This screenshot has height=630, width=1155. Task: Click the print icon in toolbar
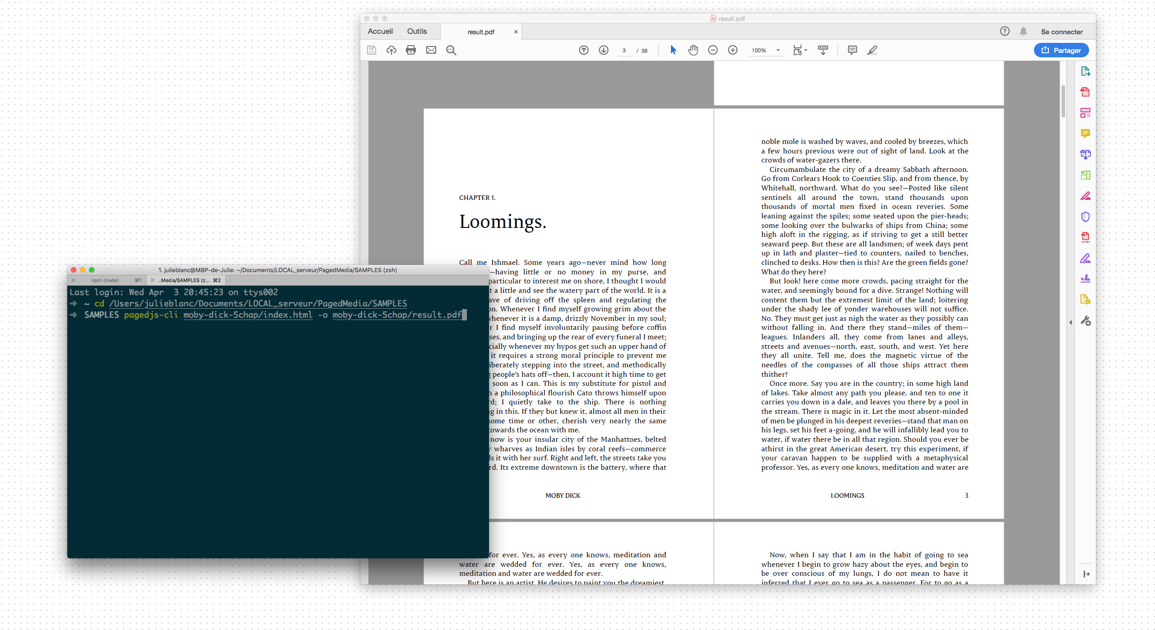point(410,50)
